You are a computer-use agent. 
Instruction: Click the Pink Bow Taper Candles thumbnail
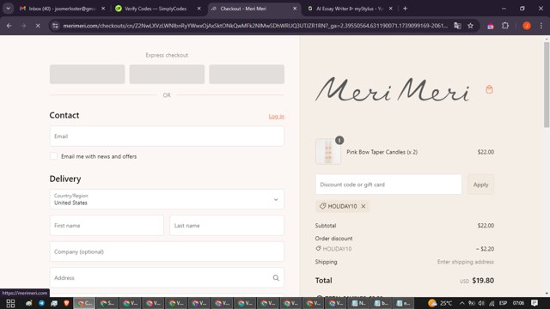[x=328, y=151]
